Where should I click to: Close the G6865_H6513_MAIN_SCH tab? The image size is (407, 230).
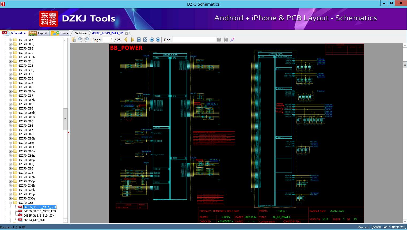(127, 33)
